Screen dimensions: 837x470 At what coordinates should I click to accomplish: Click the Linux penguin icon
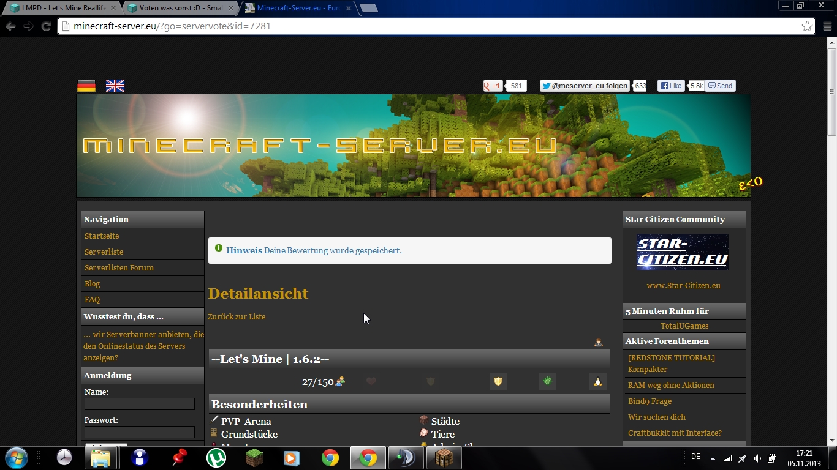tap(597, 381)
